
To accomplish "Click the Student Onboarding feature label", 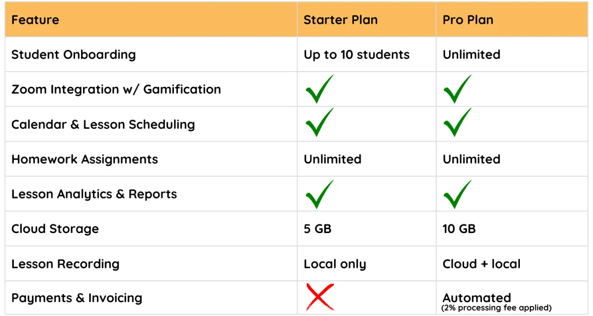I will pyautogui.click(x=74, y=55).
